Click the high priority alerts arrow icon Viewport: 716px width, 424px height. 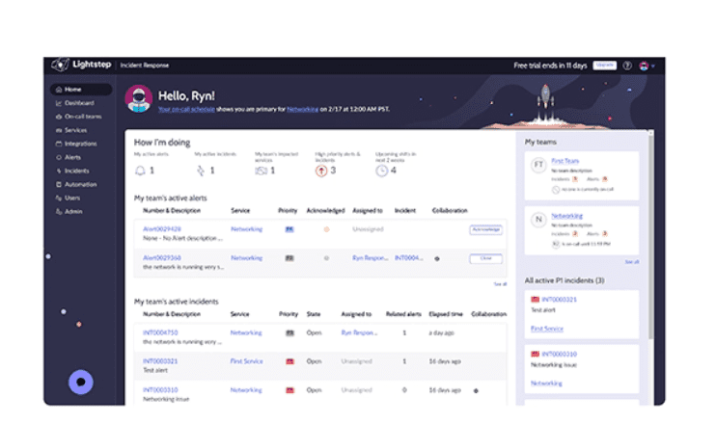coord(321,171)
